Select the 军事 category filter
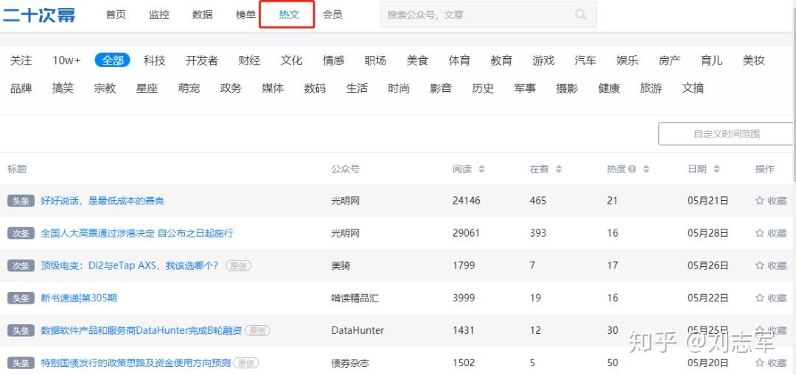The height and width of the screenshot is (375, 796). pos(525,88)
